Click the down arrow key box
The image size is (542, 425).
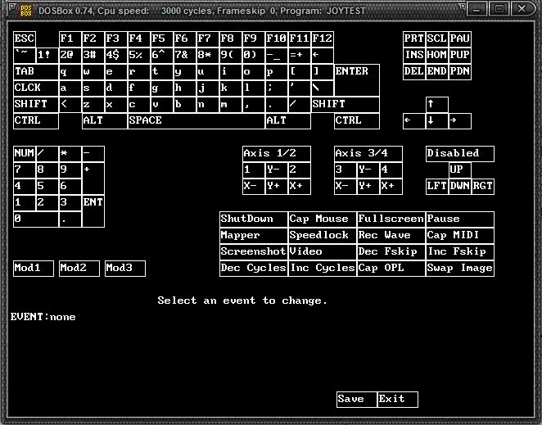click(437, 120)
